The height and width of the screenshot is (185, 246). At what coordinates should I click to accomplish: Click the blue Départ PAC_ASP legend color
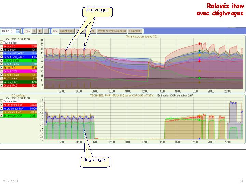(20, 57)
